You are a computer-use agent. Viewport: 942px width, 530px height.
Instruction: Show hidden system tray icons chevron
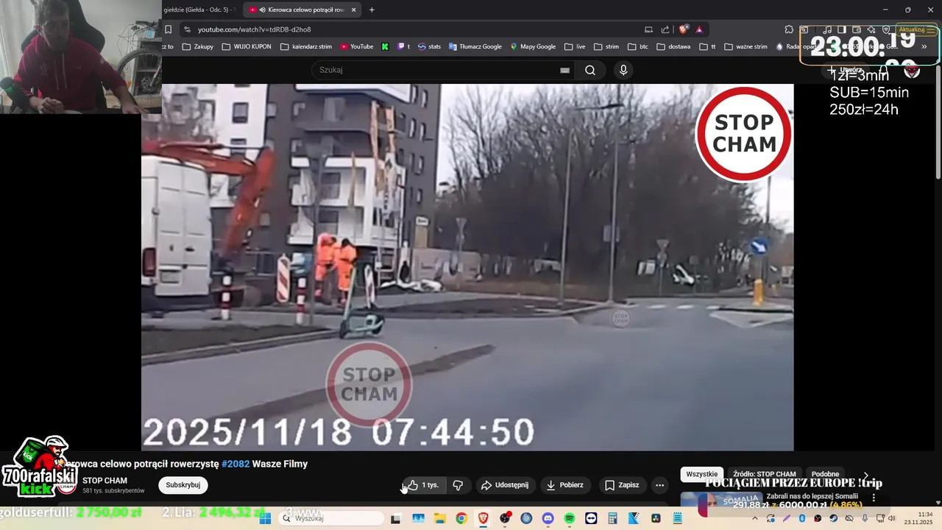(x=754, y=518)
